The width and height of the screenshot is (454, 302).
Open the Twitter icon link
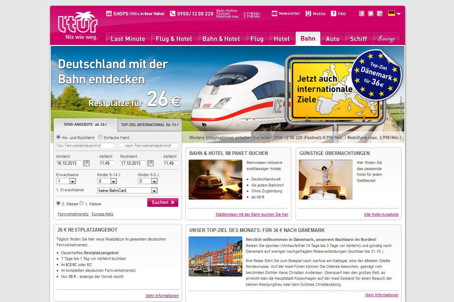click(x=370, y=14)
